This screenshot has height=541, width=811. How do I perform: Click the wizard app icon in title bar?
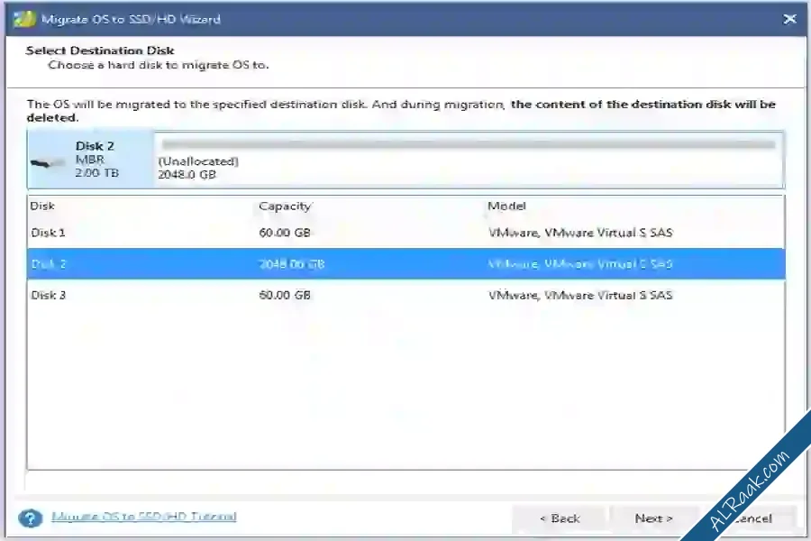coord(23,19)
